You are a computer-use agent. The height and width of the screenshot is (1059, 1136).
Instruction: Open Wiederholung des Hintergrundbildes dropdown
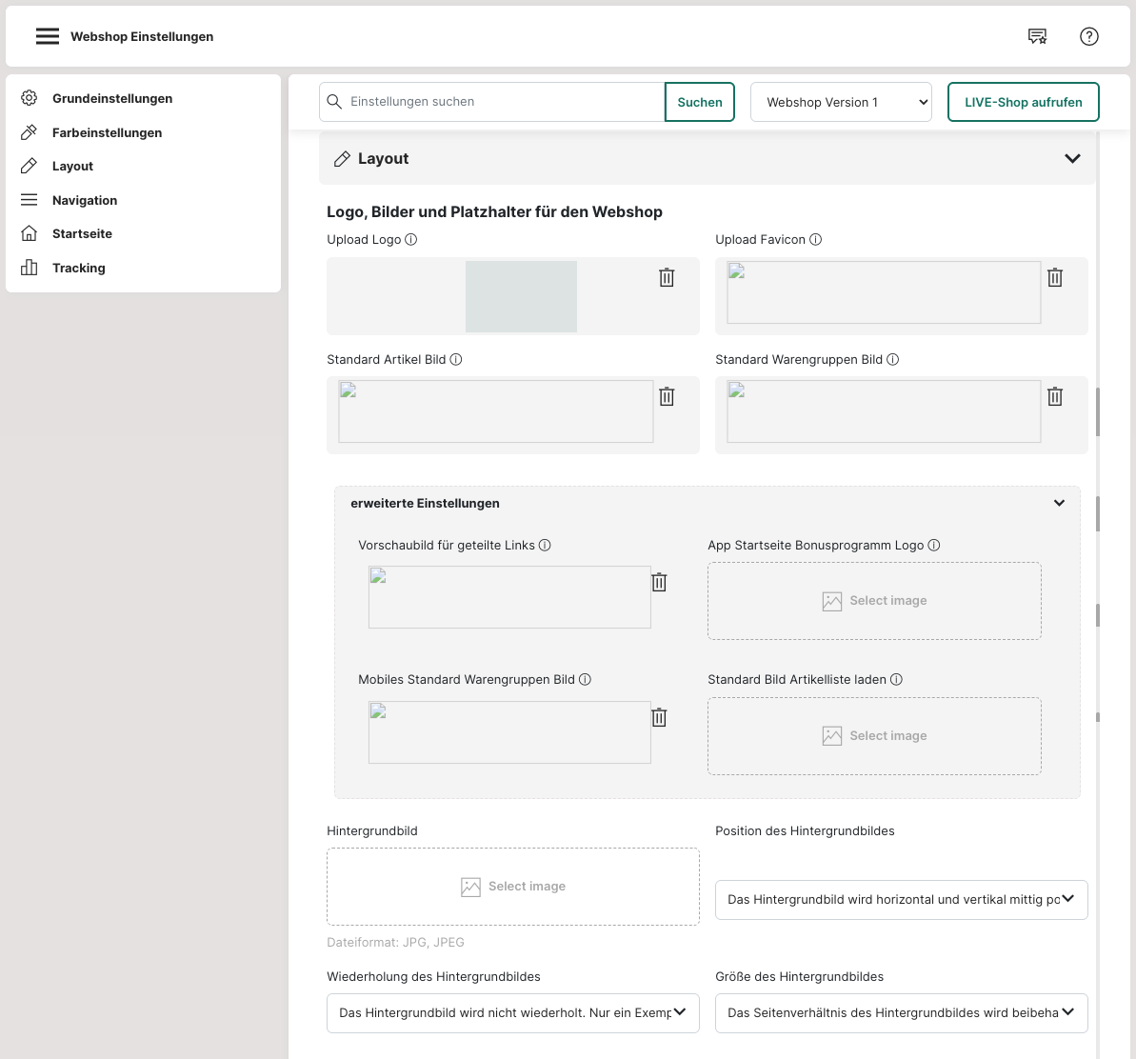coord(512,1013)
